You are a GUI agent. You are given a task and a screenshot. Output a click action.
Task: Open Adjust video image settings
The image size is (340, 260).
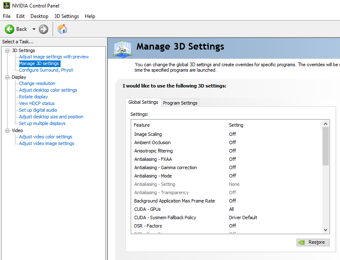click(46, 143)
